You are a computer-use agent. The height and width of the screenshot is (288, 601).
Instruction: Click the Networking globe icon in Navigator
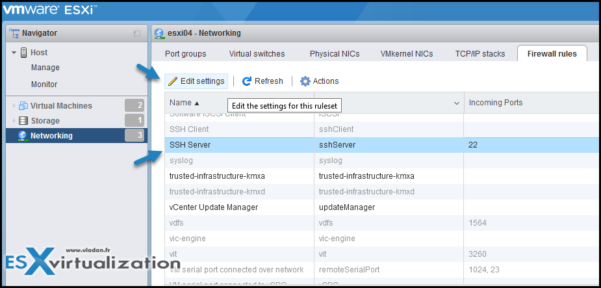click(x=23, y=135)
